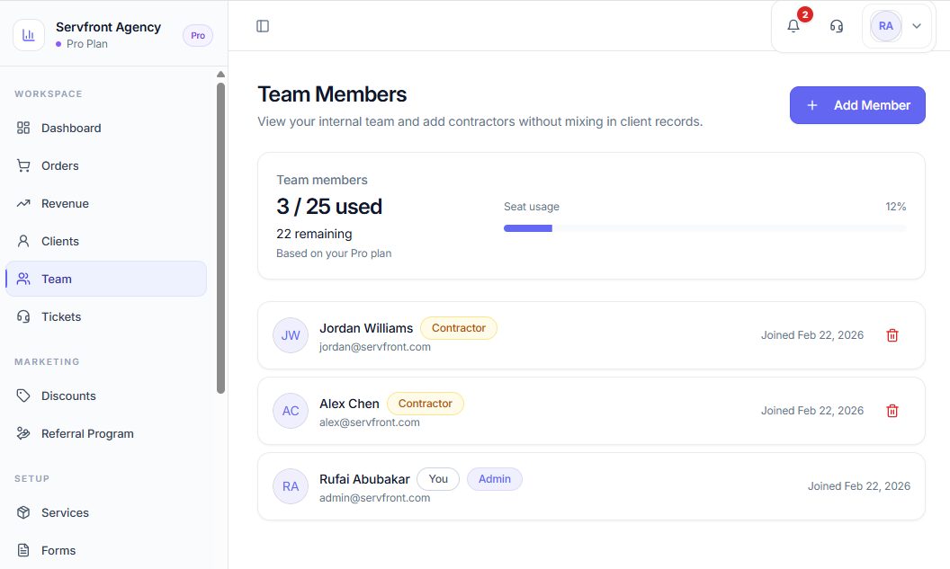Click the Pro plan badge

(x=198, y=36)
